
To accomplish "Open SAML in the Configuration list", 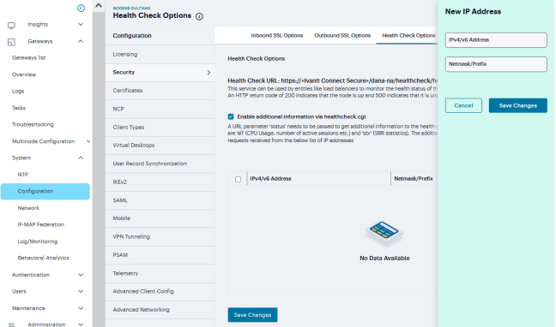I will (x=160, y=200).
